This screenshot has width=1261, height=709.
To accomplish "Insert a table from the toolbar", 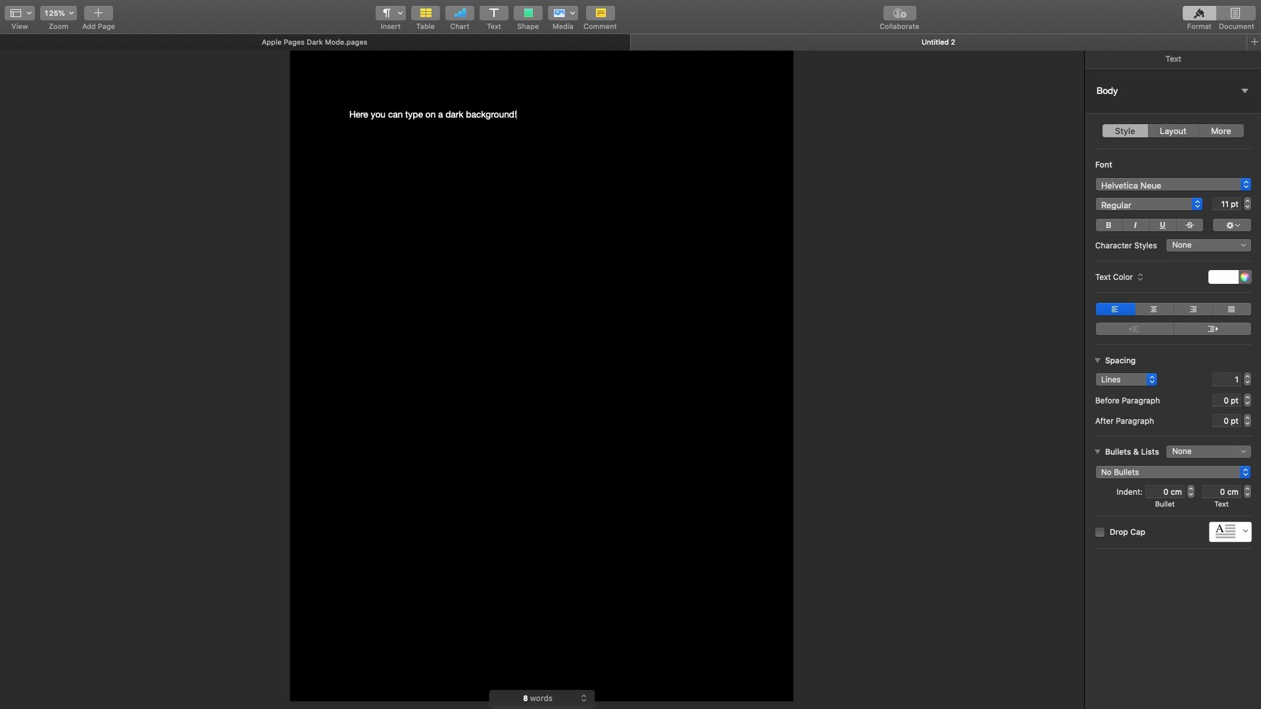I will coord(425,13).
